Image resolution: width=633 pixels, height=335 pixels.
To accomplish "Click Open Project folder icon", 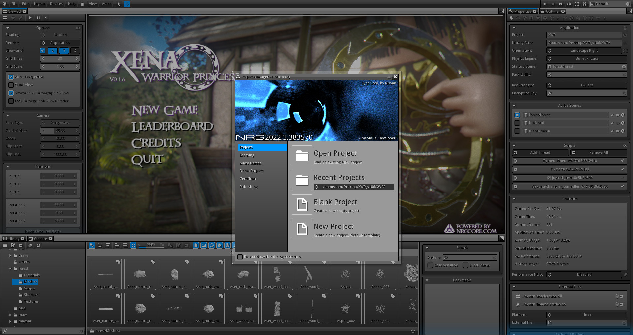I will pyautogui.click(x=302, y=156).
